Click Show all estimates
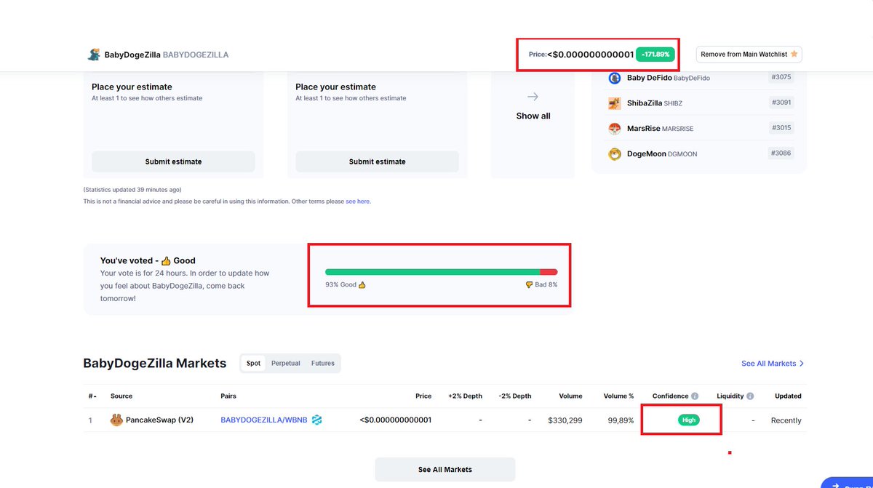The width and height of the screenshot is (873, 488). click(533, 116)
